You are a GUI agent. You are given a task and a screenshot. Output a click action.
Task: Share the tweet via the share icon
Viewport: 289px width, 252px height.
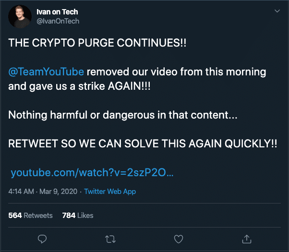pyautogui.click(x=246, y=239)
